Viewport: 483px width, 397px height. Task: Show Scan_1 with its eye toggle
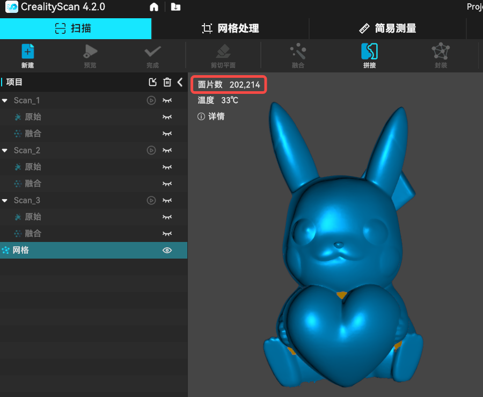click(167, 100)
